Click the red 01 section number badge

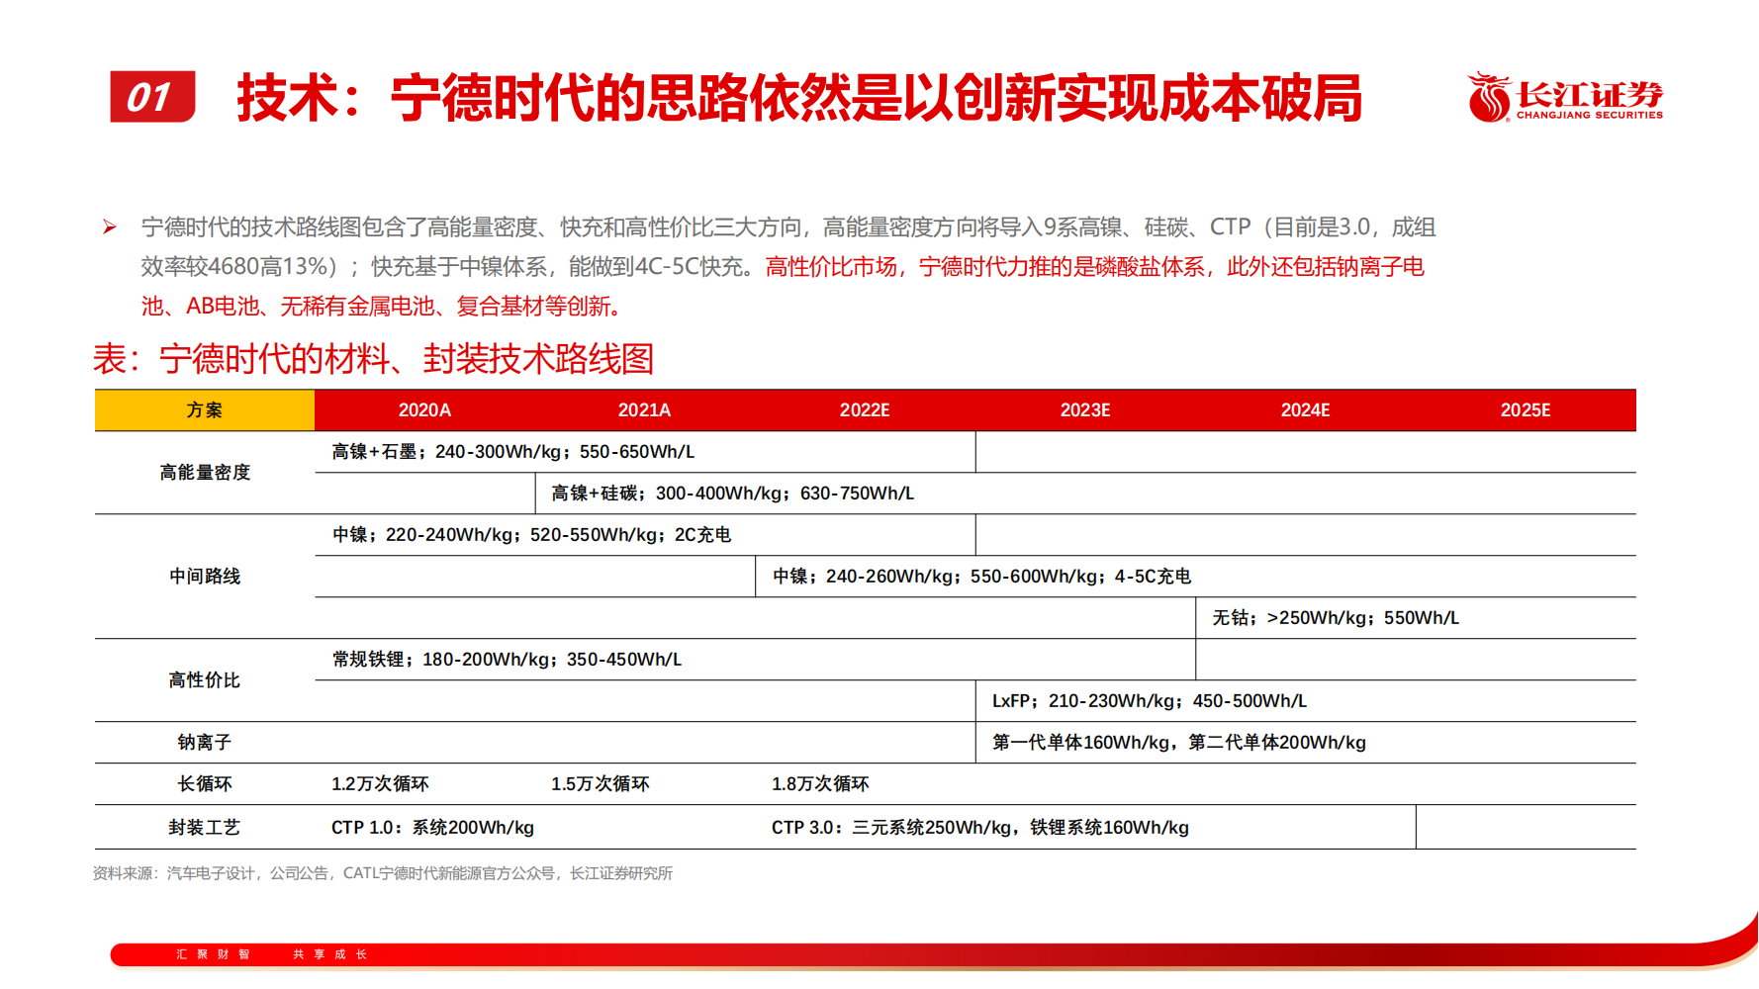pos(152,97)
